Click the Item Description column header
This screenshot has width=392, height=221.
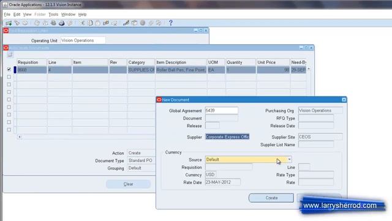click(181, 63)
